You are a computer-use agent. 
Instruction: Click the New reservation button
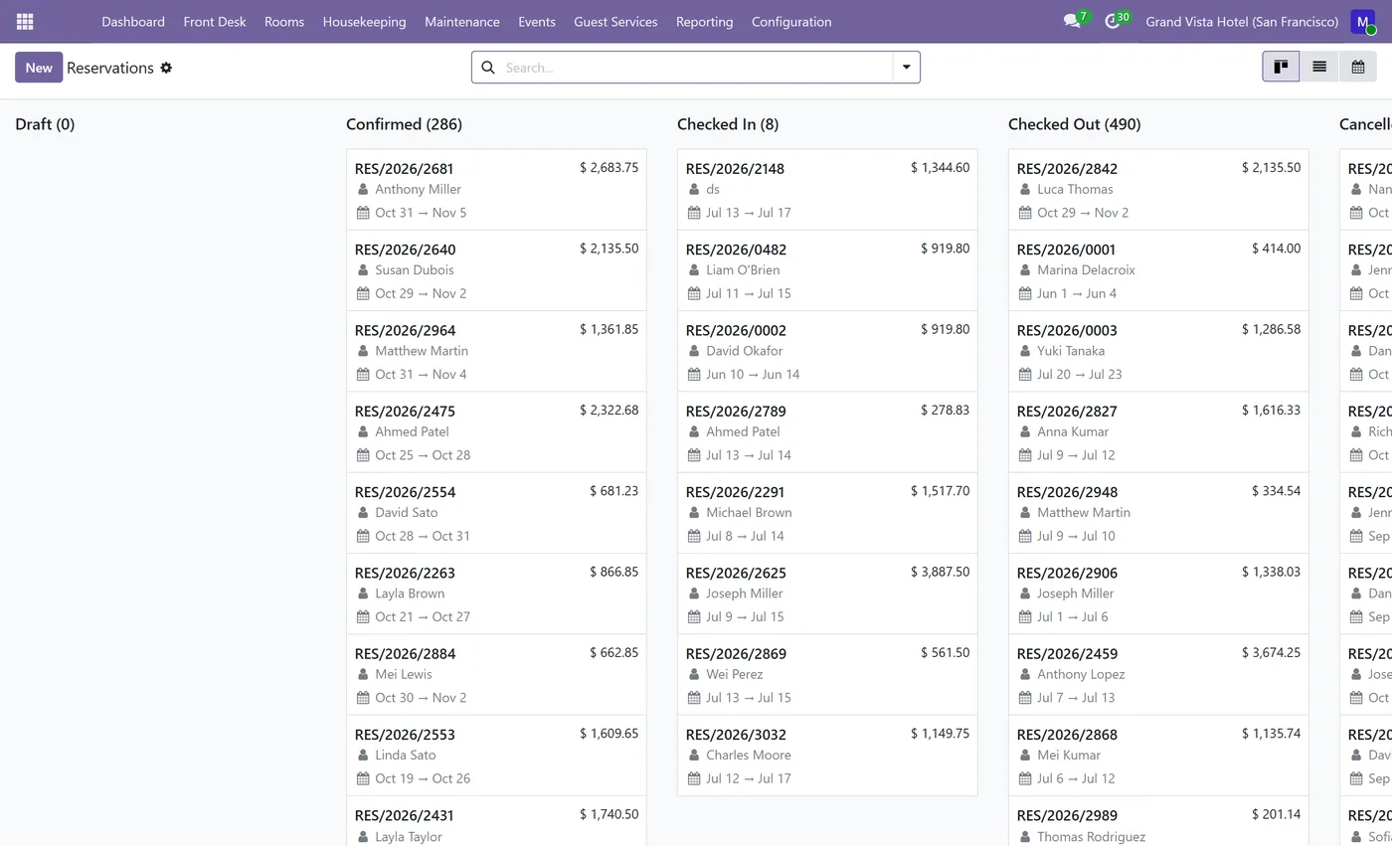39,68
